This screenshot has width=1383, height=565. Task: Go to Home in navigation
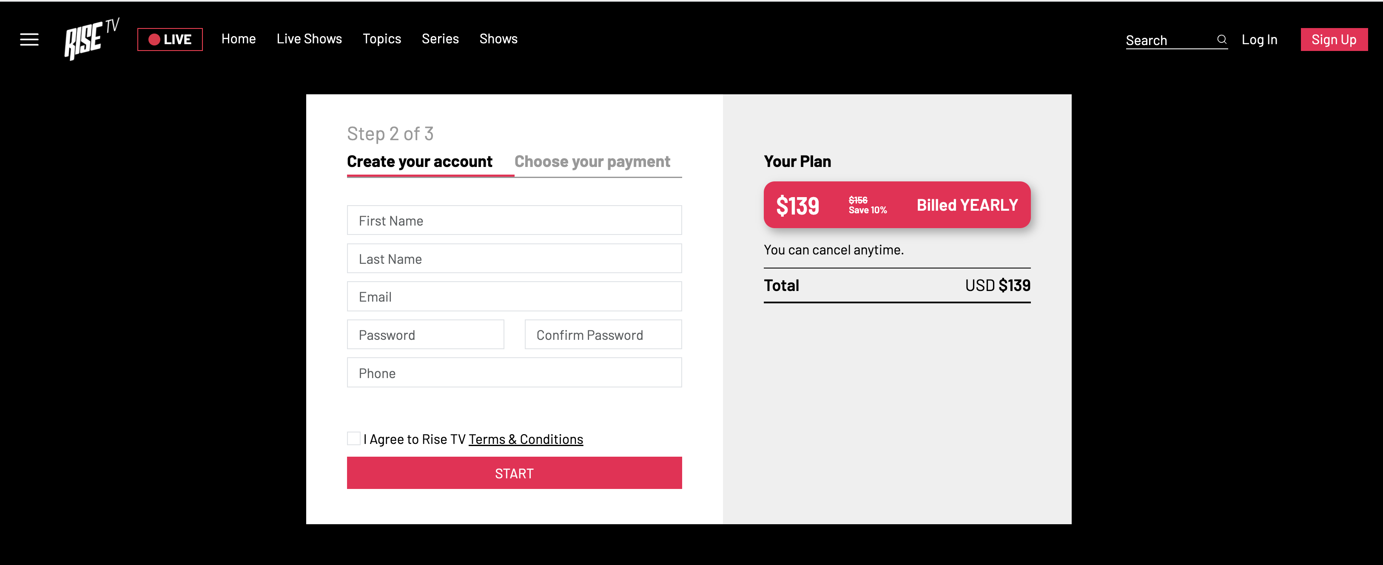239,39
